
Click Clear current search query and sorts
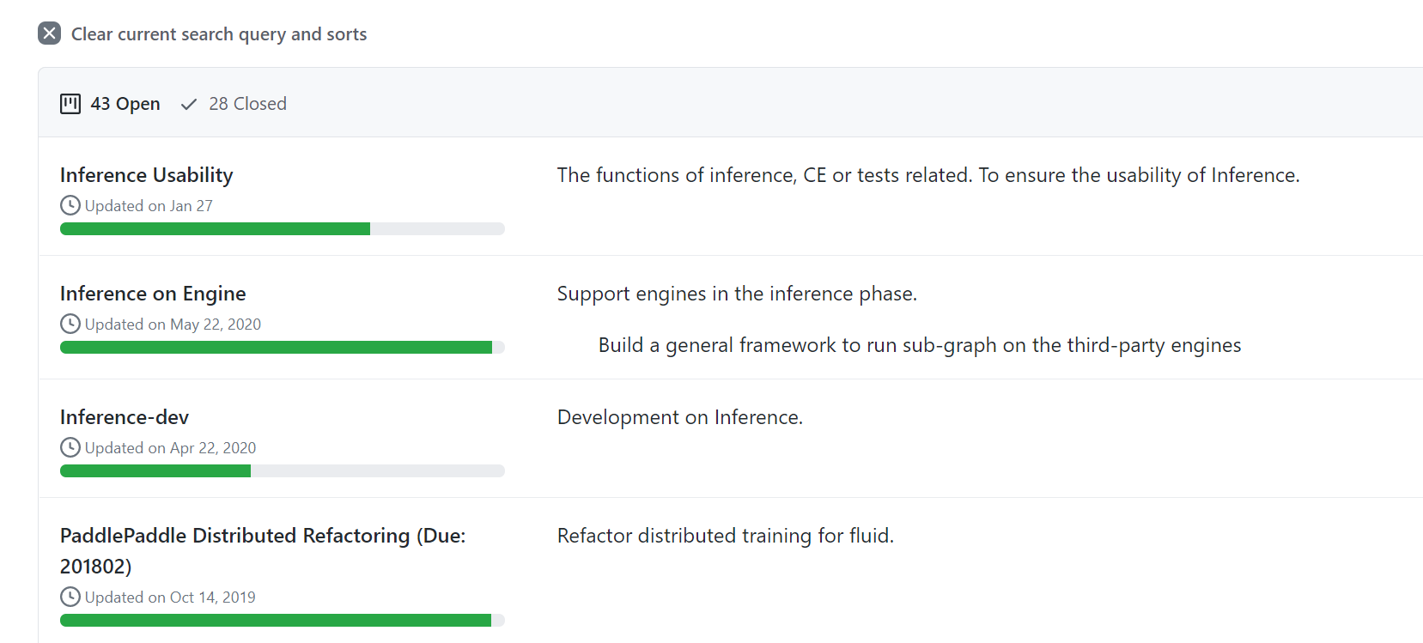[219, 34]
